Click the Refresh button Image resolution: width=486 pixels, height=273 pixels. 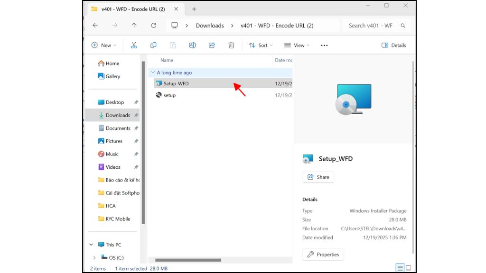pos(153,26)
